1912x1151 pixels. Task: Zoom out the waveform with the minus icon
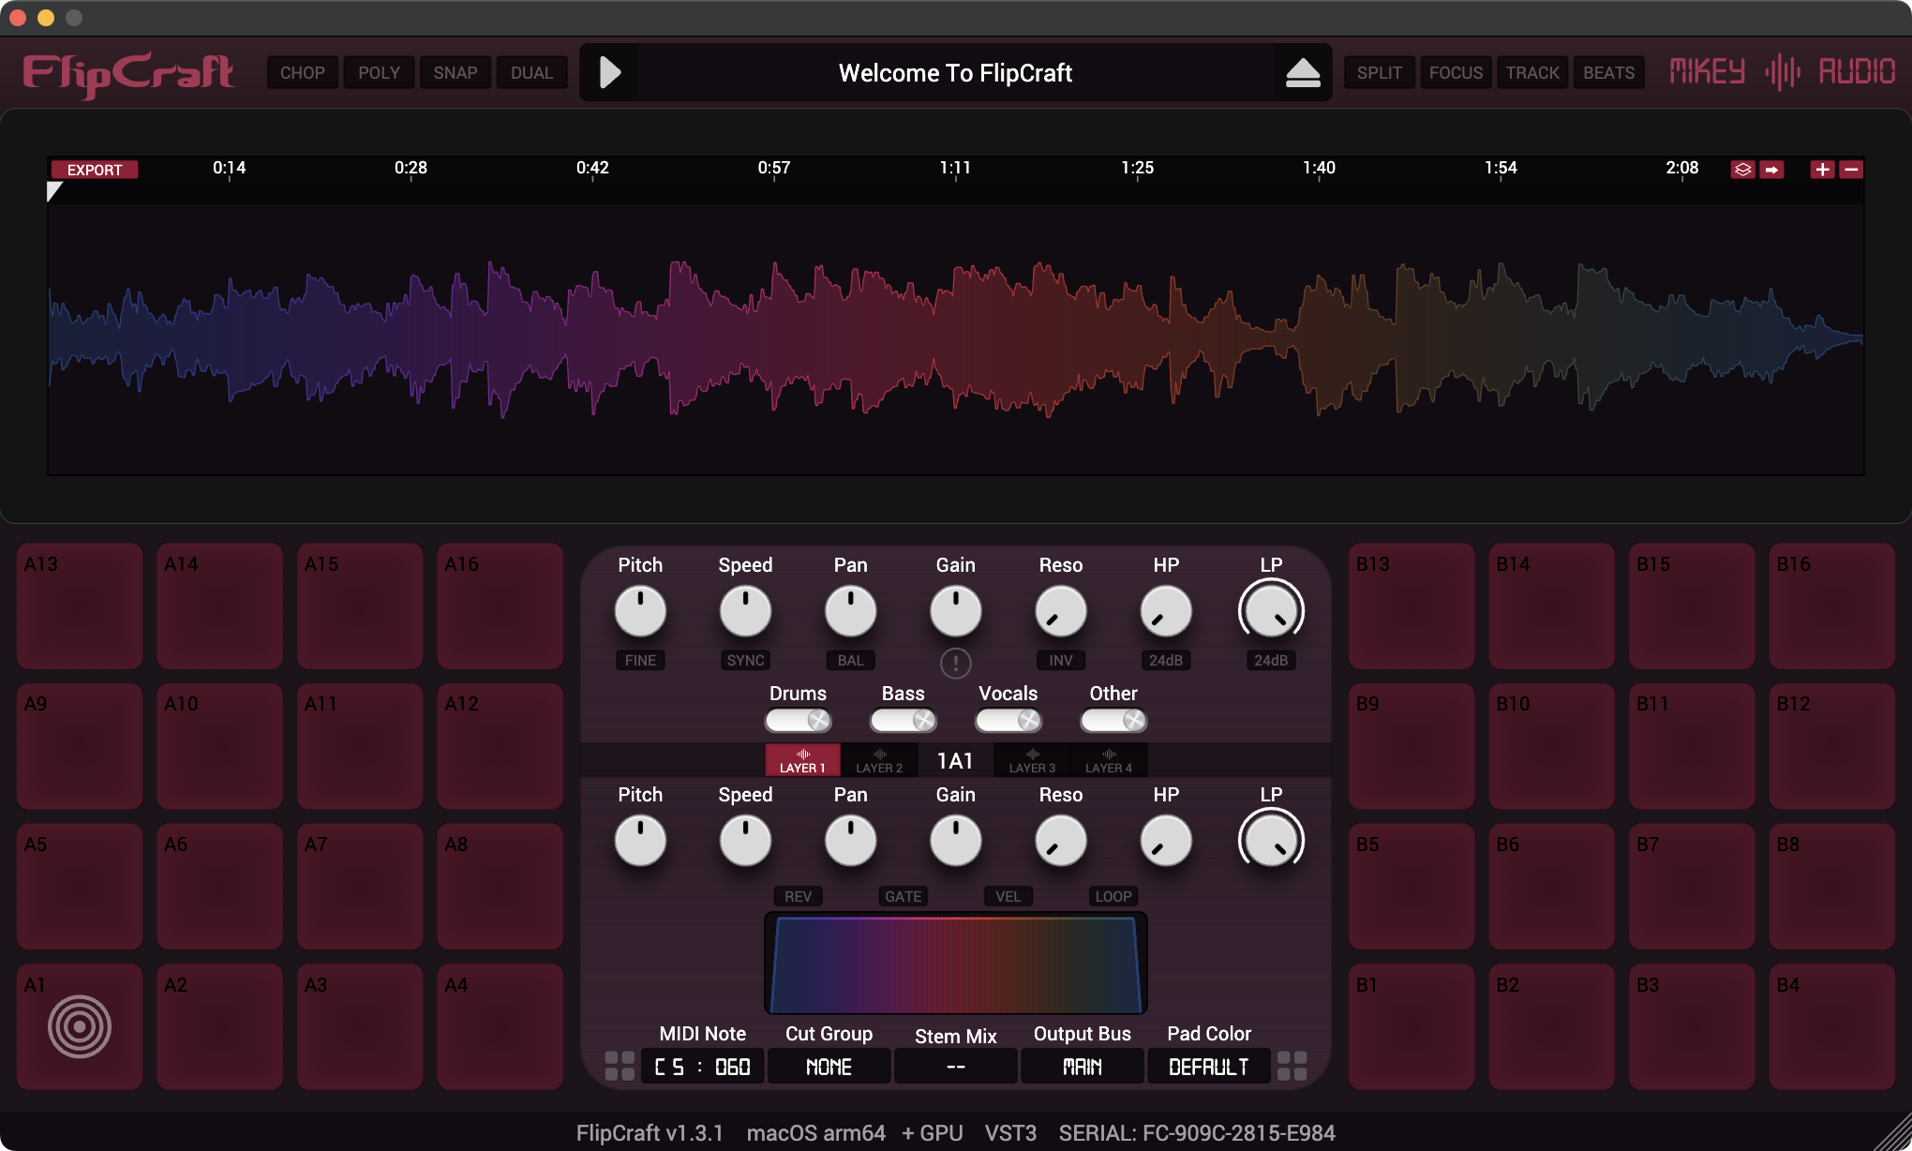(1851, 170)
